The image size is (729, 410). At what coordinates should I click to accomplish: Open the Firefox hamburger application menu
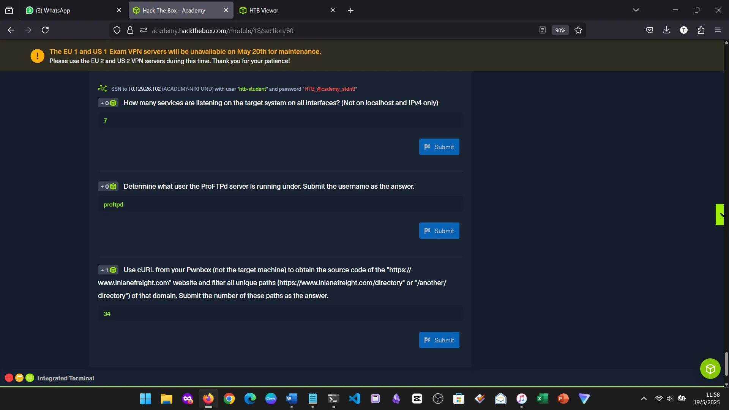pos(718,30)
